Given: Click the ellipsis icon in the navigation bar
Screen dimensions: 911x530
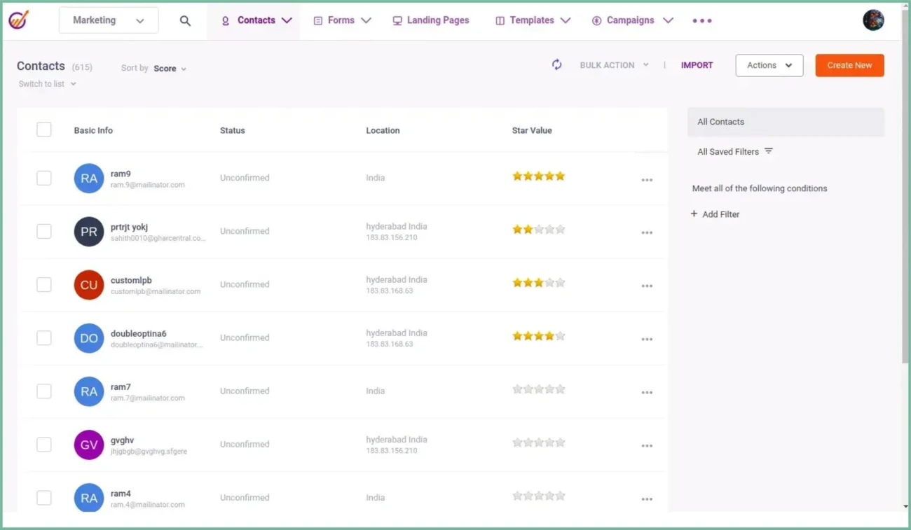Looking at the screenshot, I should click(x=701, y=20).
